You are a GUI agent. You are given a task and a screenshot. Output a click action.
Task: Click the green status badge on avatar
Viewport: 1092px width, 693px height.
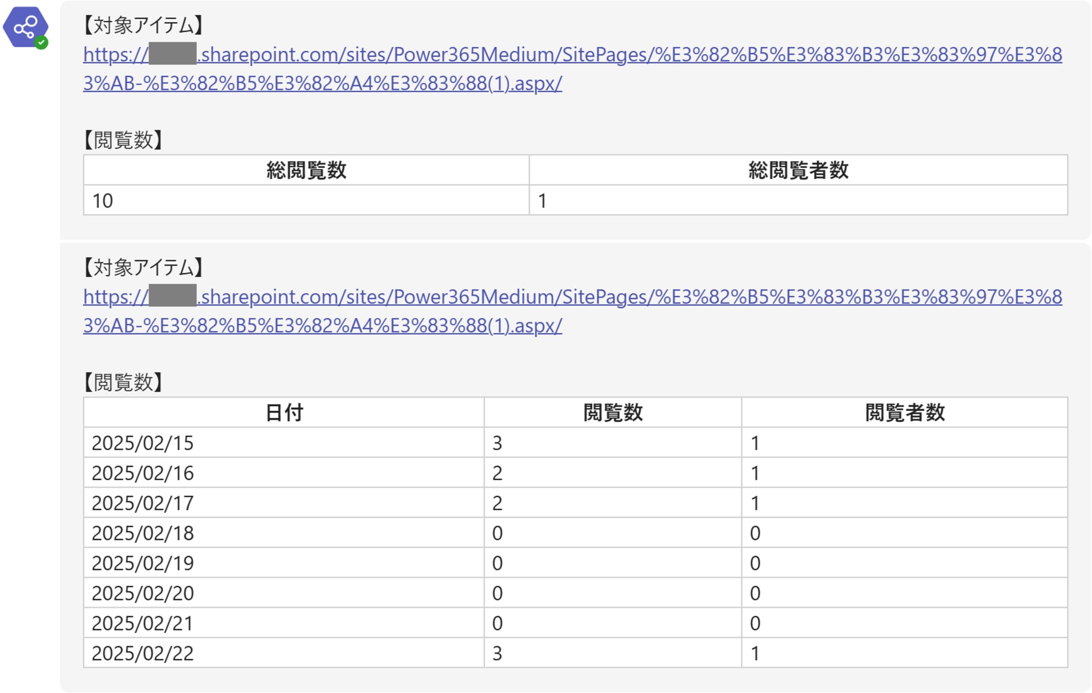(x=42, y=43)
